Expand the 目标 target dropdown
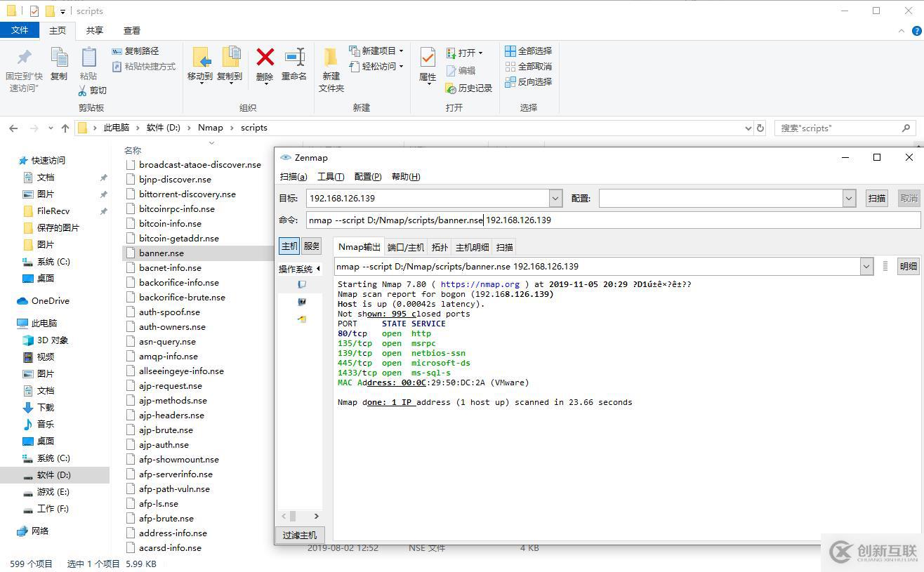This screenshot has height=572, width=924. [555, 199]
